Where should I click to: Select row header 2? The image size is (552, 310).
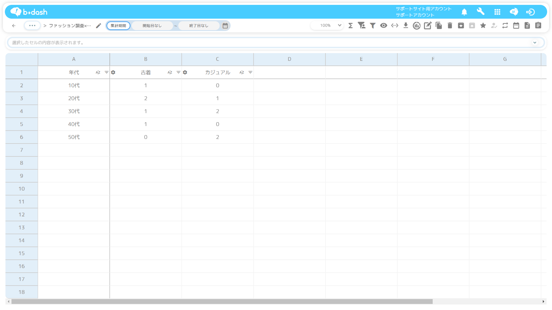22,85
